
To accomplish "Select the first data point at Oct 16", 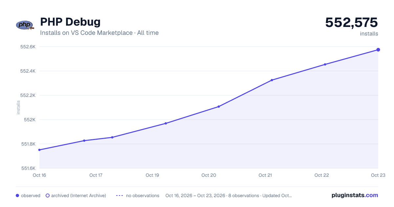I will tap(39, 150).
